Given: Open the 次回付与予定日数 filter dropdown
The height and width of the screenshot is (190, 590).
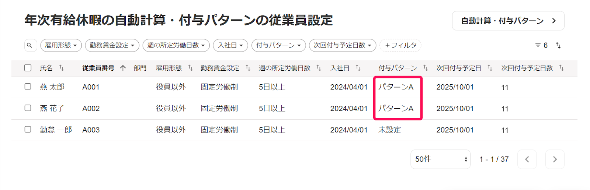Looking at the screenshot, I should [343, 45].
